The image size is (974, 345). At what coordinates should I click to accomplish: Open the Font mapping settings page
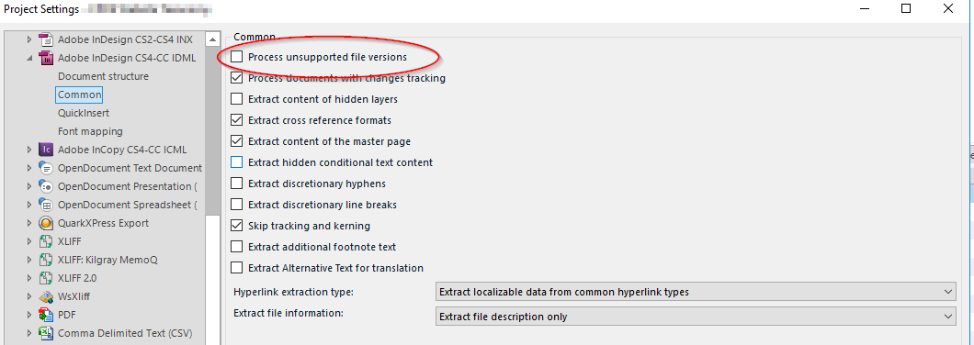coord(90,131)
